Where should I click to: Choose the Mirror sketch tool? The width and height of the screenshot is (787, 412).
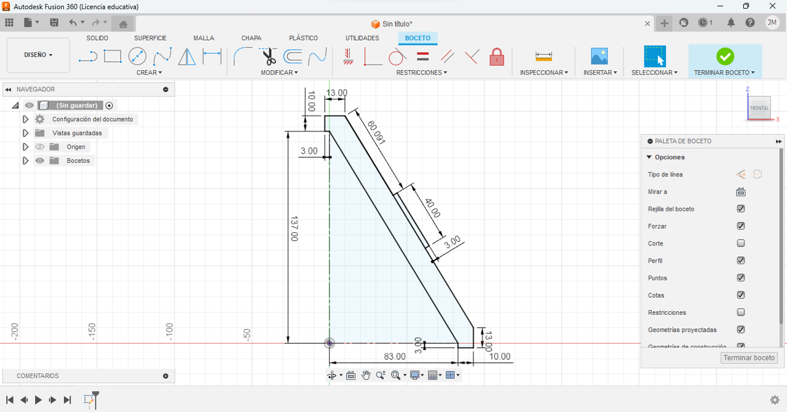(x=187, y=57)
